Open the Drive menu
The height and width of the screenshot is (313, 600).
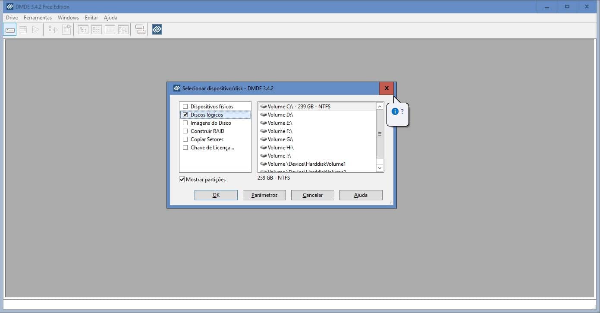(x=12, y=18)
